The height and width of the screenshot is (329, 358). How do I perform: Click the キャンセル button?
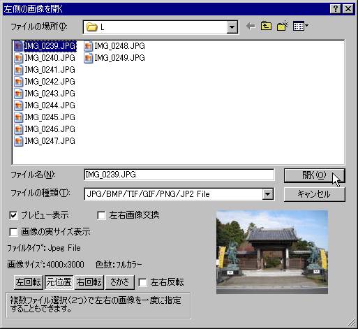314,194
